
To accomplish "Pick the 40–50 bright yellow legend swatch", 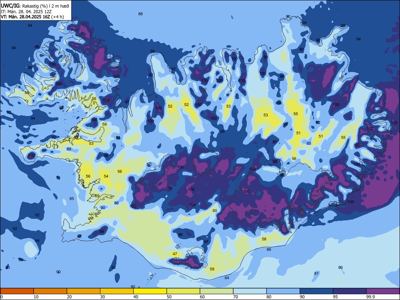I will click(x=150, y=291).
